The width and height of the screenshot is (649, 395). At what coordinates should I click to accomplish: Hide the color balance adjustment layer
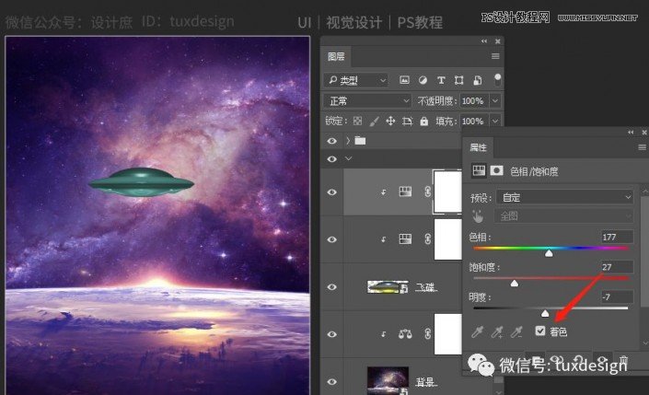[x=331, y=334]
